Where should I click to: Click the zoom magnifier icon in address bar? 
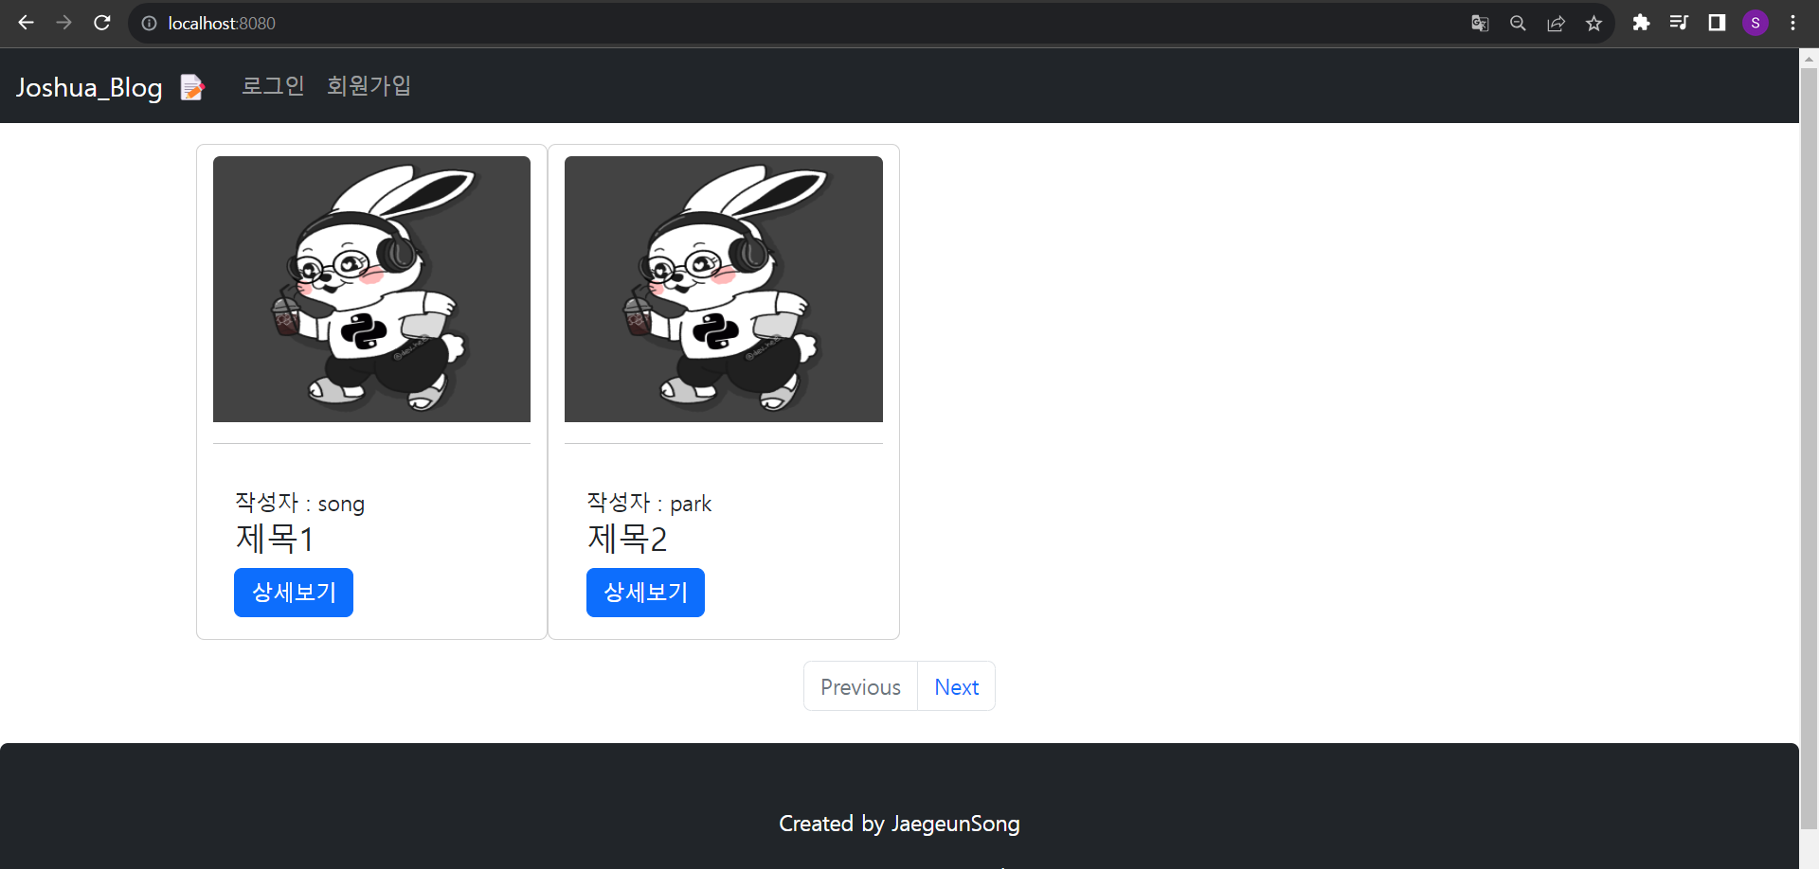(1518, 24)
